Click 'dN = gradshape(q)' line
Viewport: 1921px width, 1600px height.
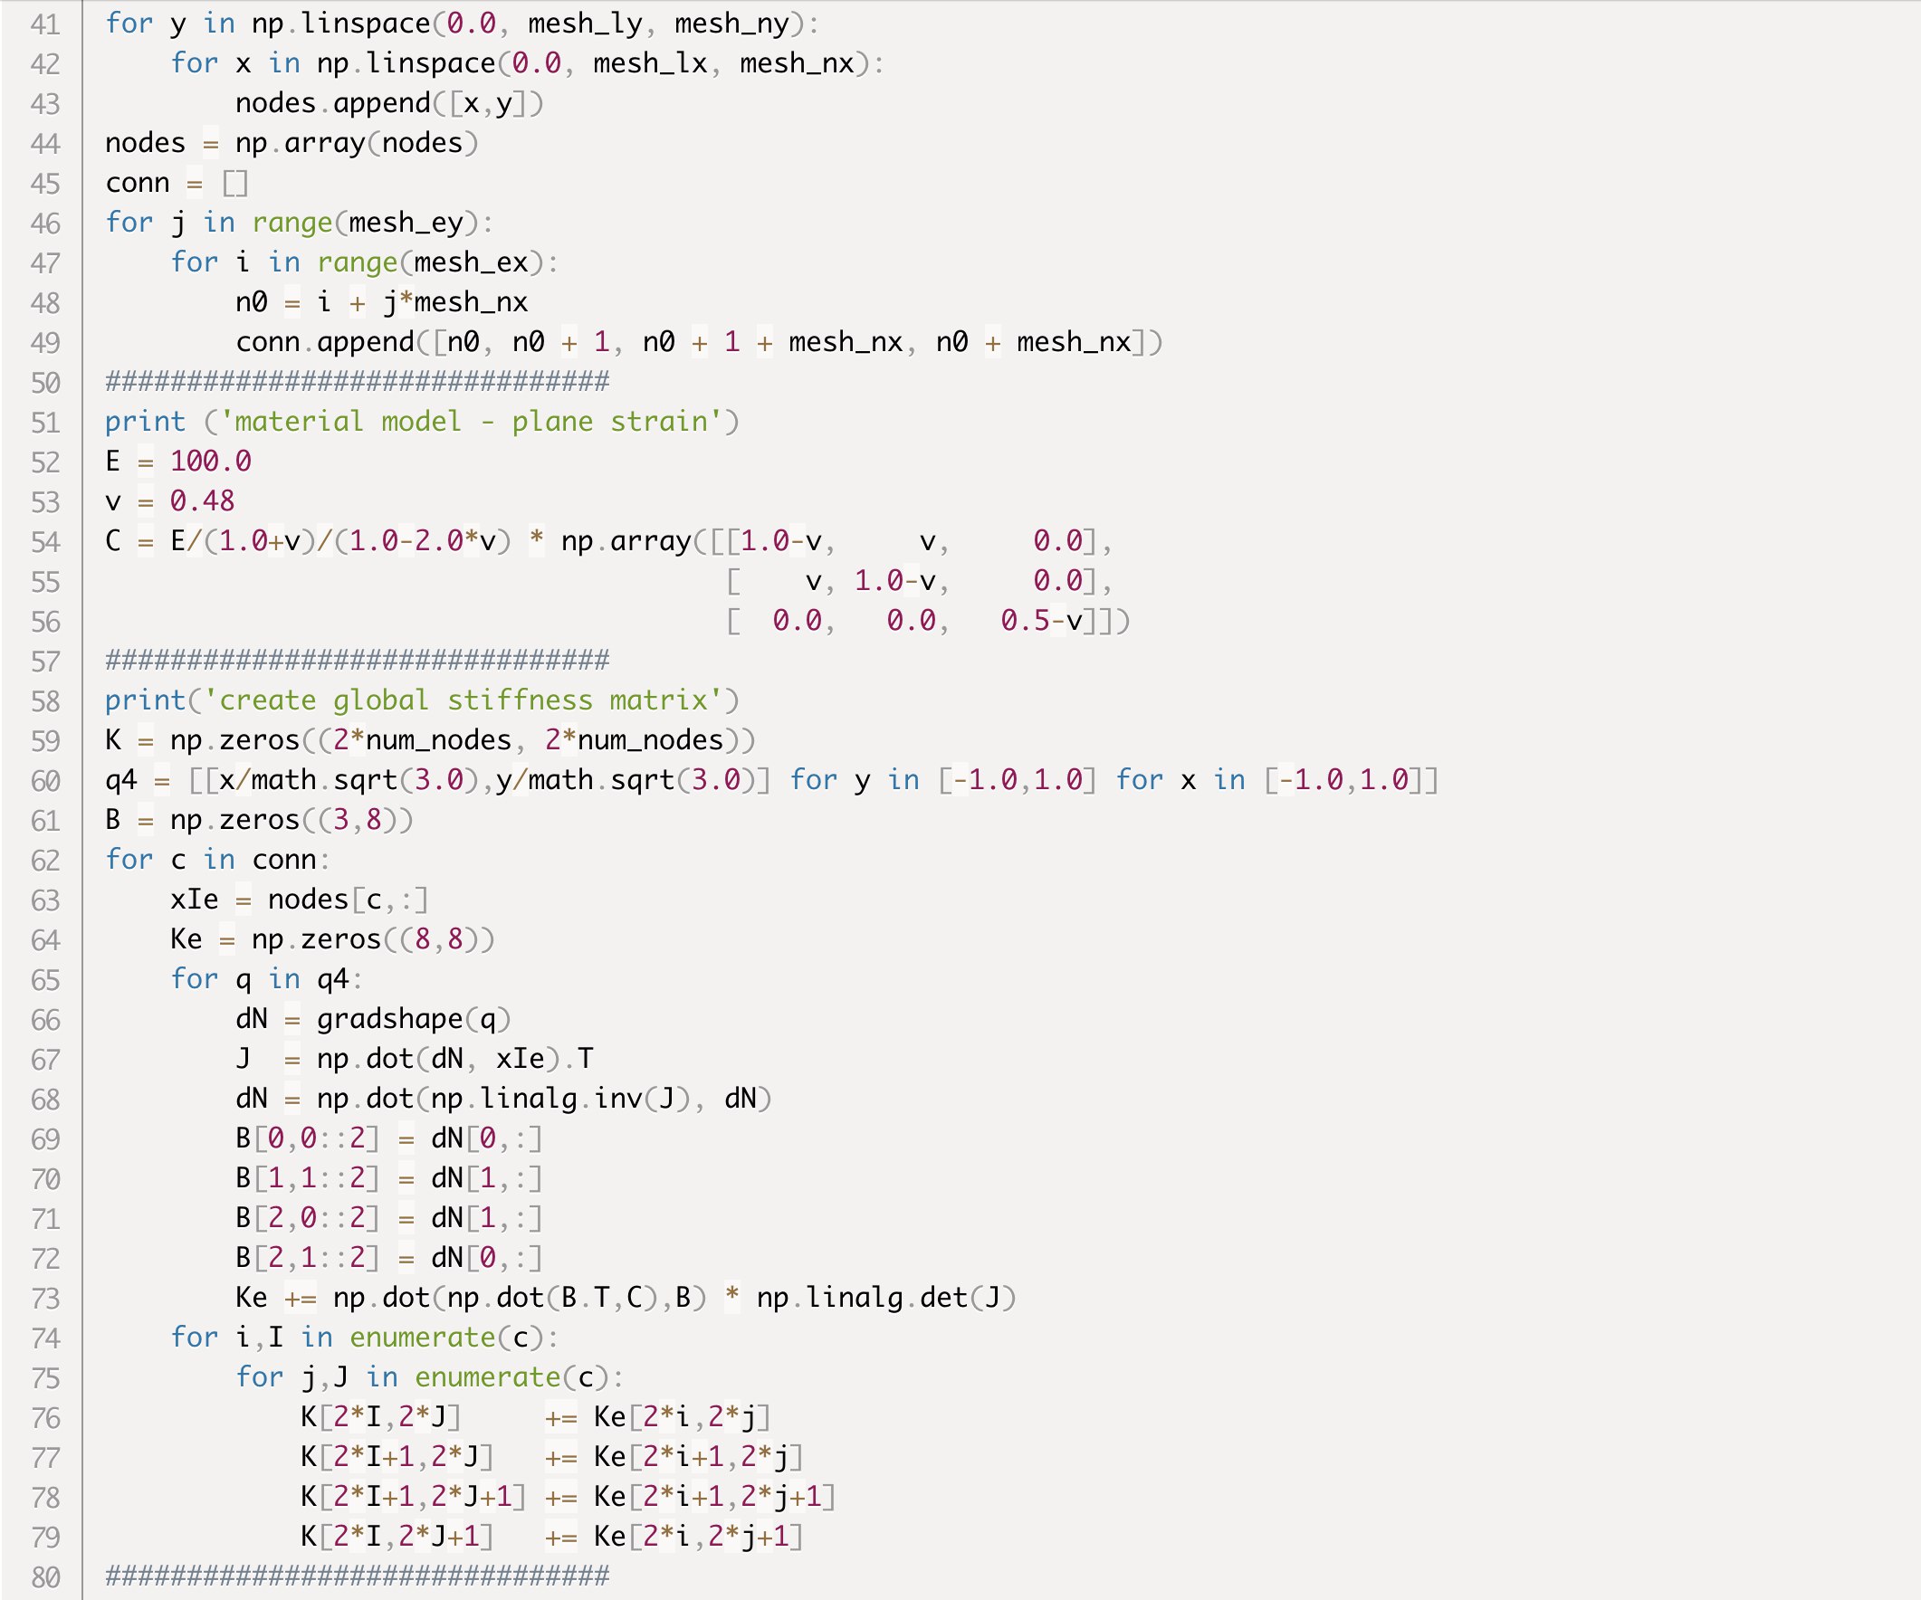(372, 1019)
